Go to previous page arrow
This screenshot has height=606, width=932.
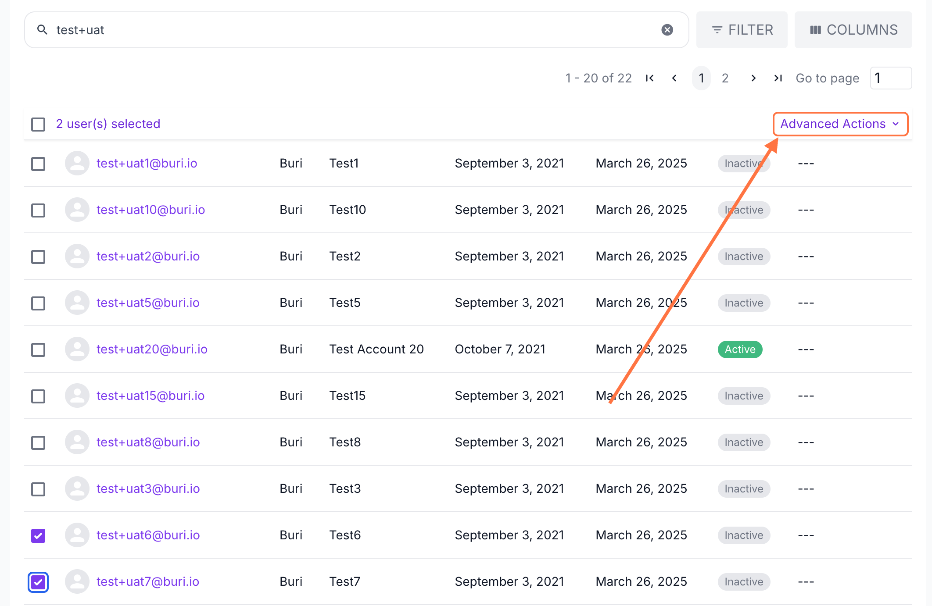point(674,78)
